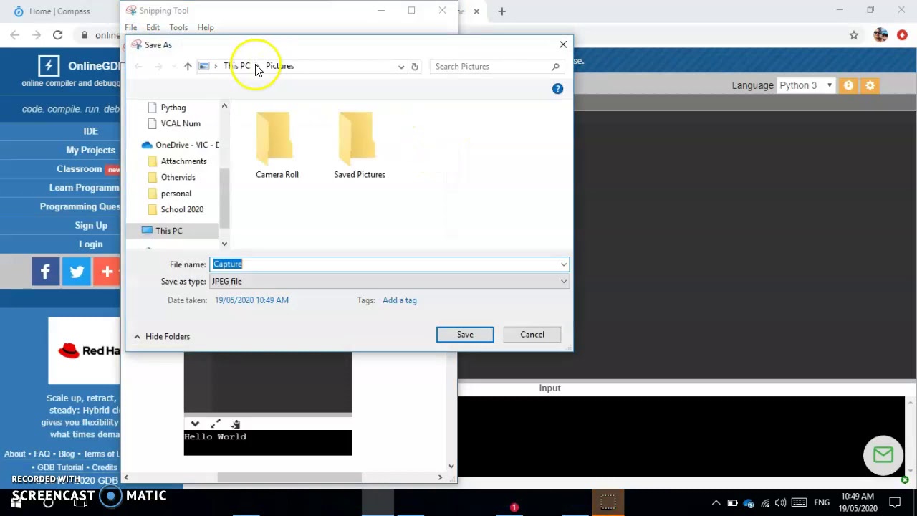Open Classroom in OnlineGDB sidebar

pos(80,169)
